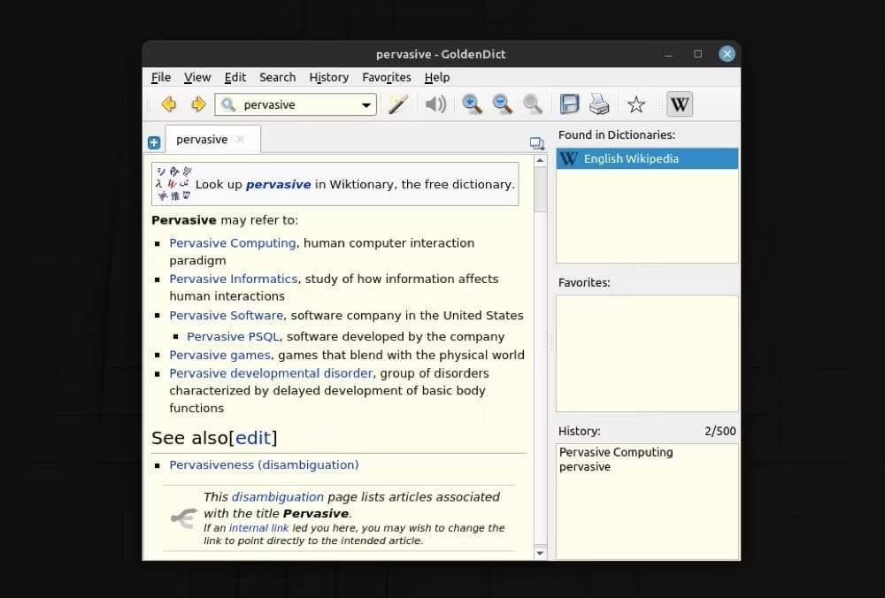Select English Wikipedia in Found in Dictionaries

[647, 159]
